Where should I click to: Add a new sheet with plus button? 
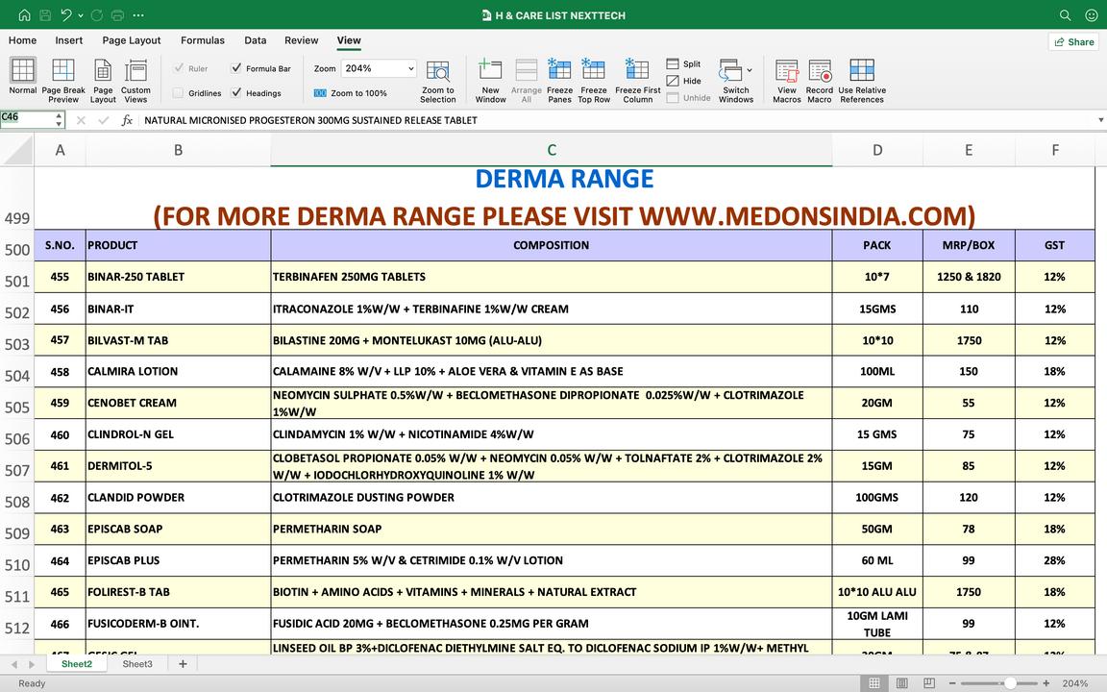coord(183,664)
